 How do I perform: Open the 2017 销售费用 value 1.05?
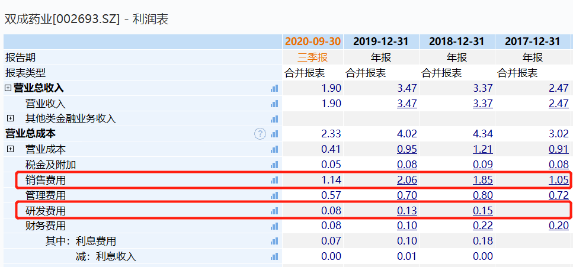click(558, 180)
